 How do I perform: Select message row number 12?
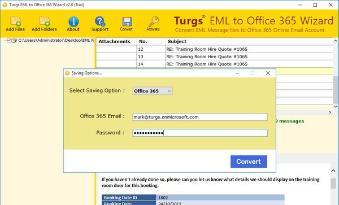point(214,49)
